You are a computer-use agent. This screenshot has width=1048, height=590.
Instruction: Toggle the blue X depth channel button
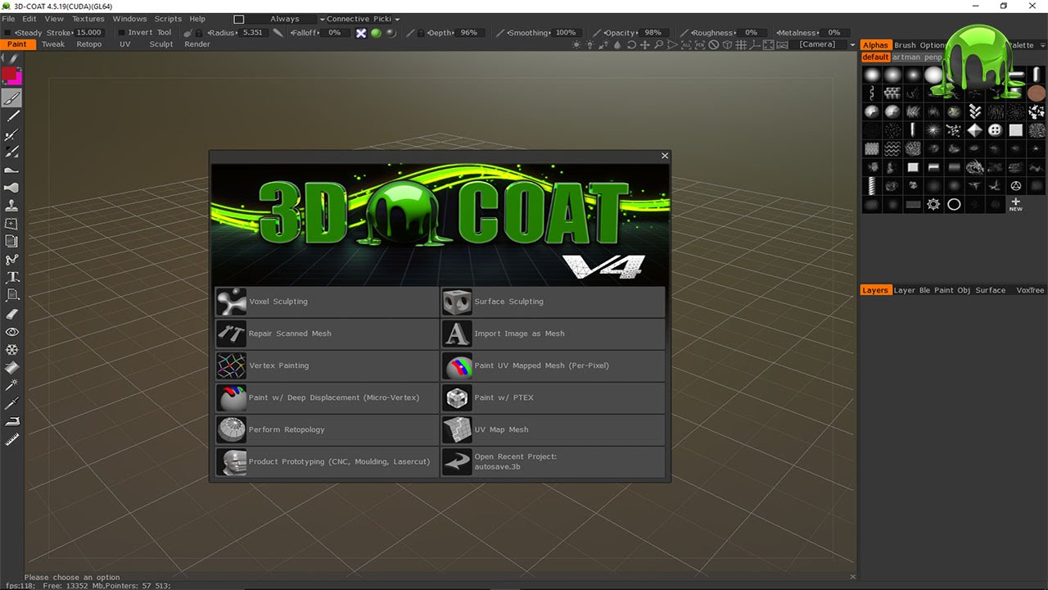pos(361,33)
